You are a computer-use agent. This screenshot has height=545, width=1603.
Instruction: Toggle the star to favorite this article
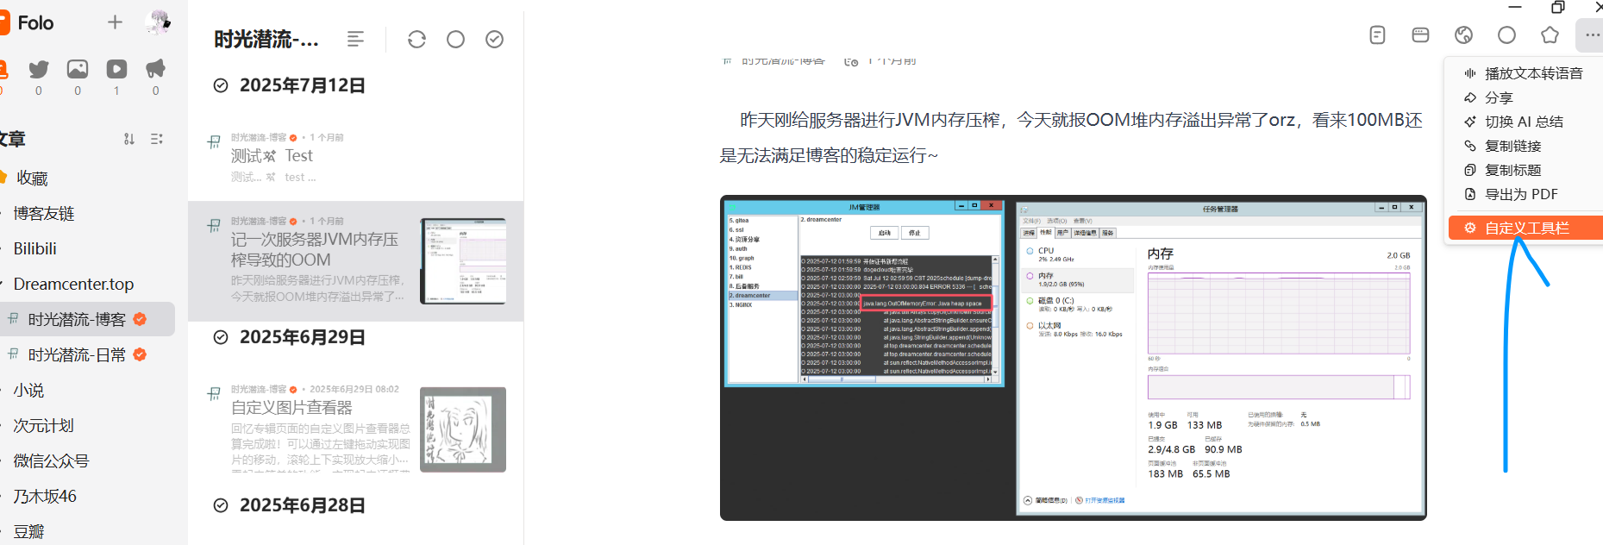pos(1550,35)
